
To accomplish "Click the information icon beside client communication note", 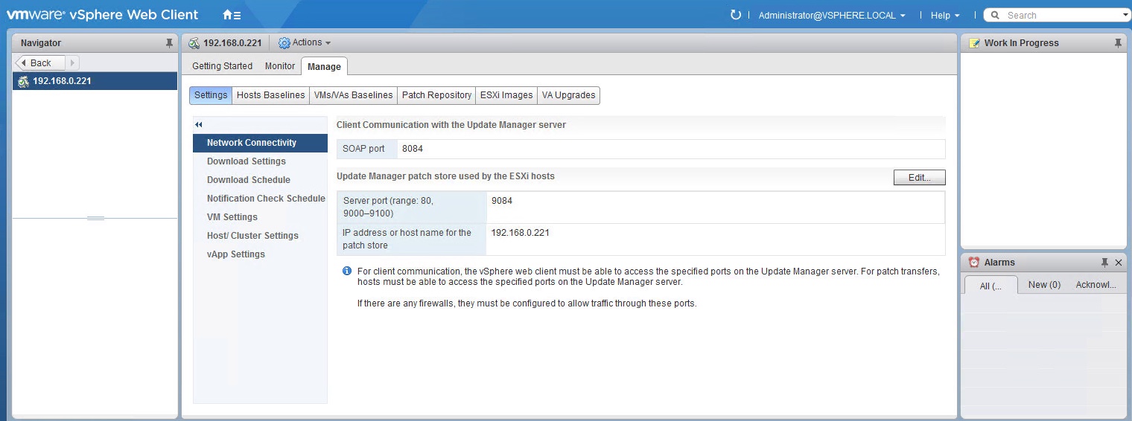I will [346, 271].
